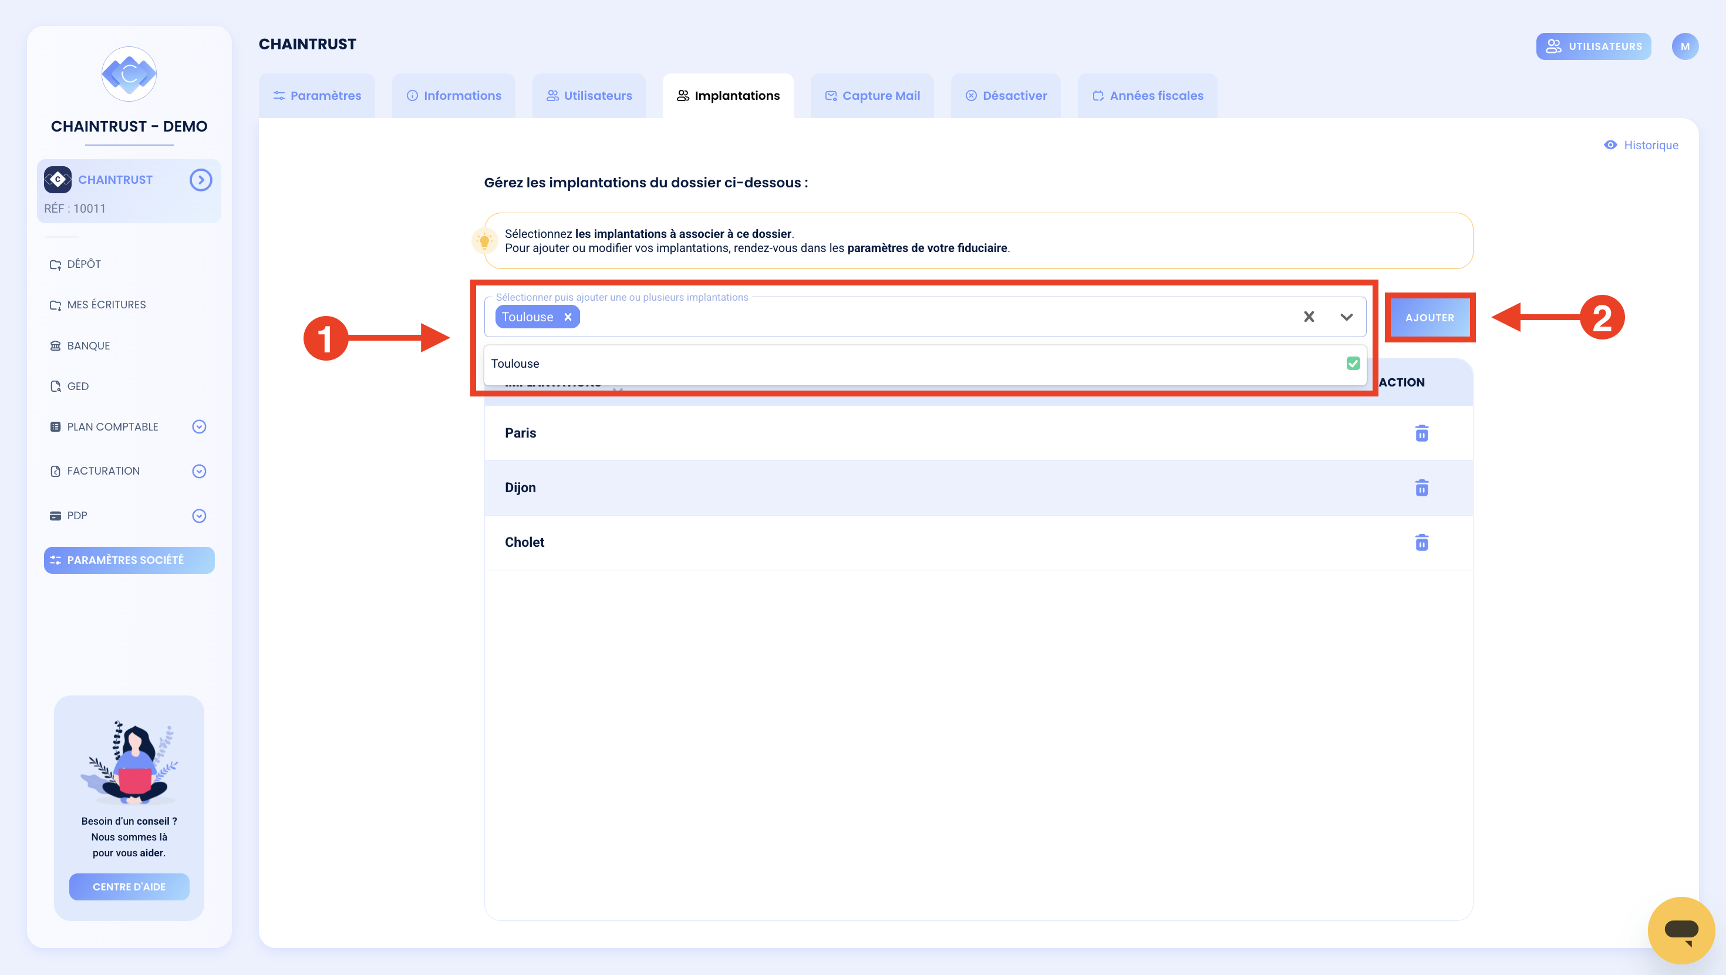Switch to the Capture Mail tab

click(x=872, y=96)
